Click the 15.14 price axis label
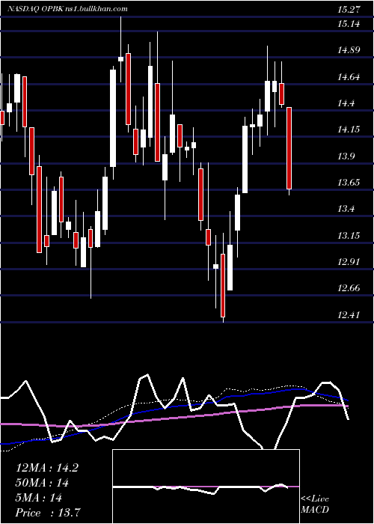 point(349,24)
